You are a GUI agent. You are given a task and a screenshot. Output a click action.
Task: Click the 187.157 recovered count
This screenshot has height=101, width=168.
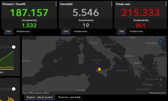point(29,13)
